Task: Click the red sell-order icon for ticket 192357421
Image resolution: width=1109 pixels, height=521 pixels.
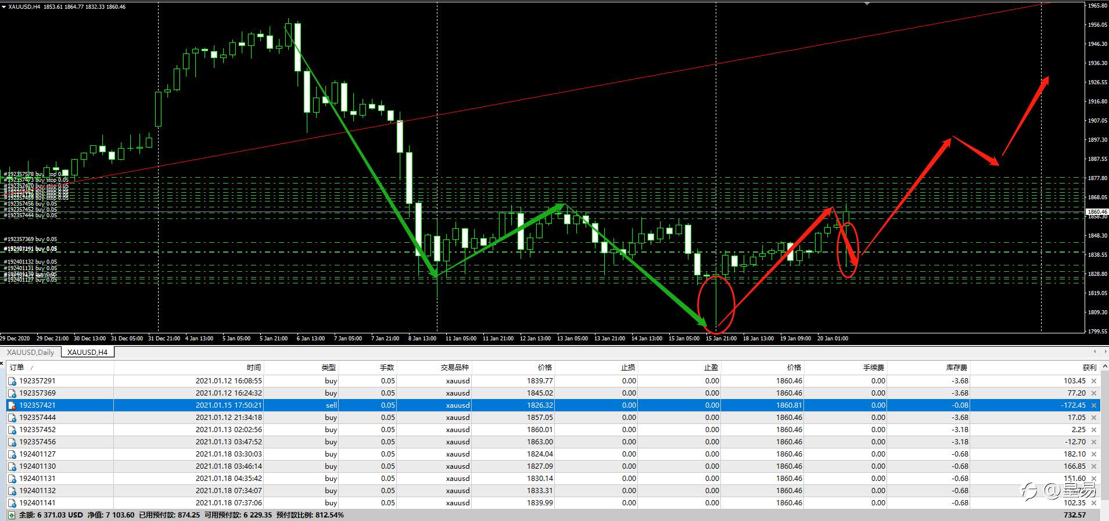Action: tap(12, 405)
